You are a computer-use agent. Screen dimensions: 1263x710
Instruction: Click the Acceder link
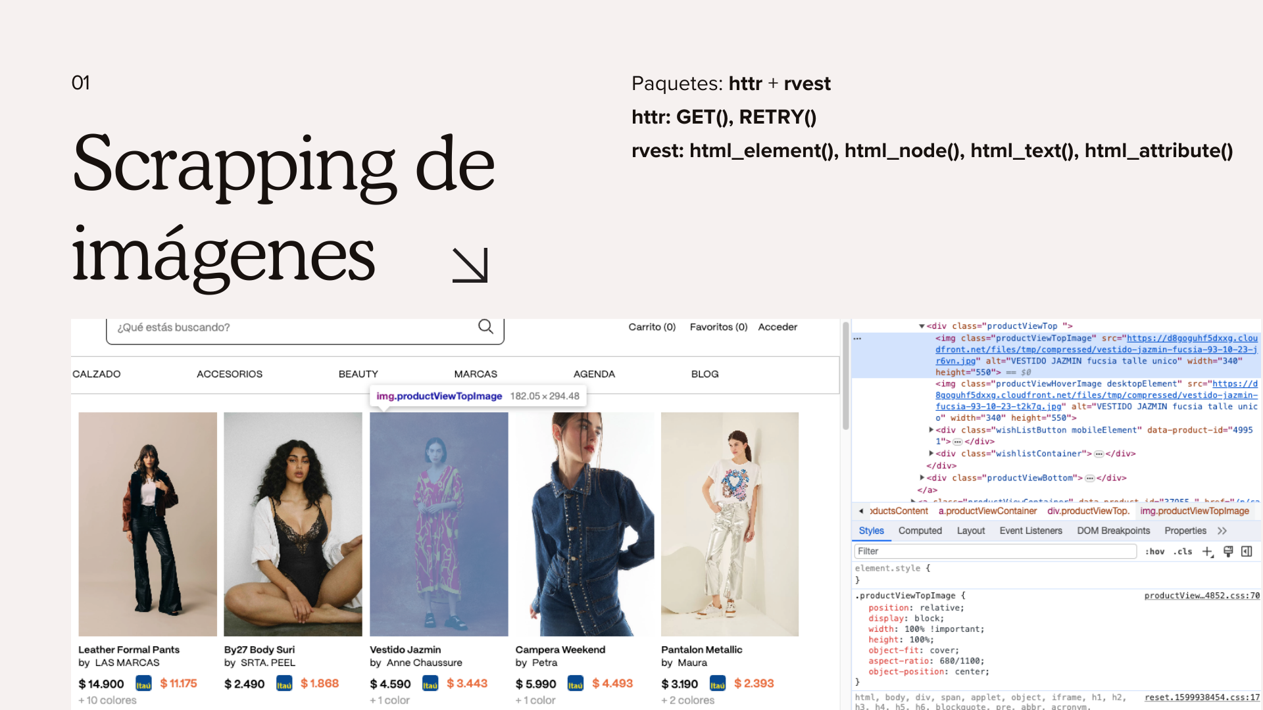[x=777, y=327]
